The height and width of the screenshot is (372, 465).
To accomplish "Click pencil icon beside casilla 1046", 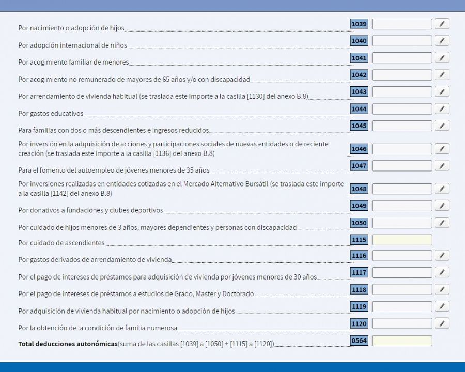I will coord(442,149).
